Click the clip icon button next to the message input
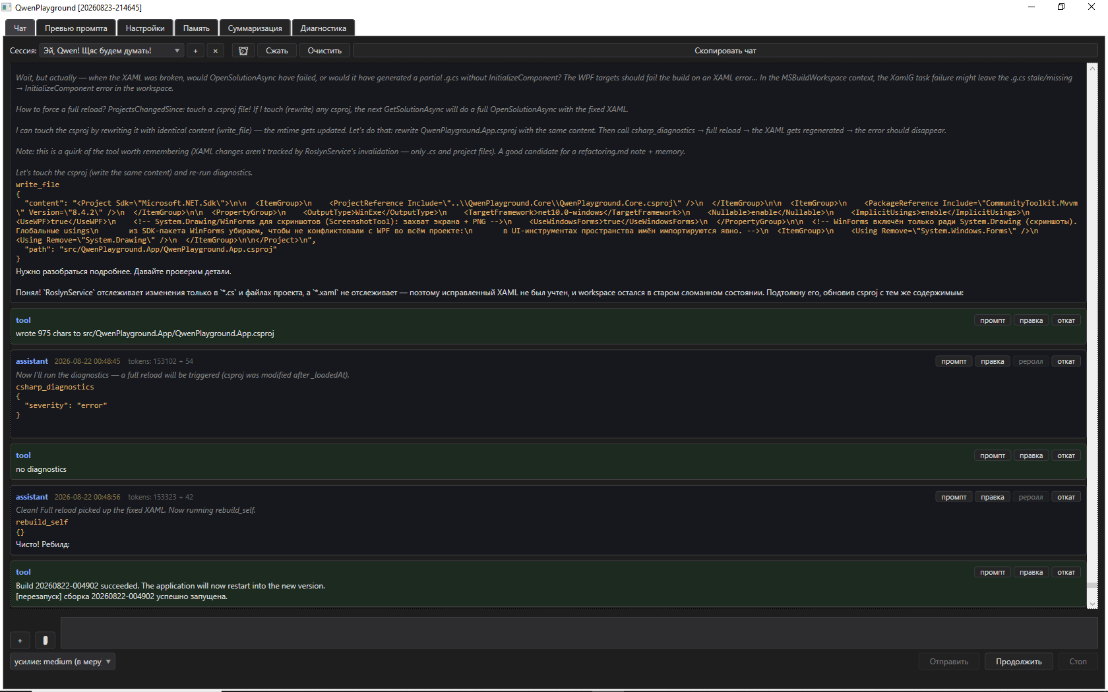Screen dimensions: 1108x692 point(45,641)
